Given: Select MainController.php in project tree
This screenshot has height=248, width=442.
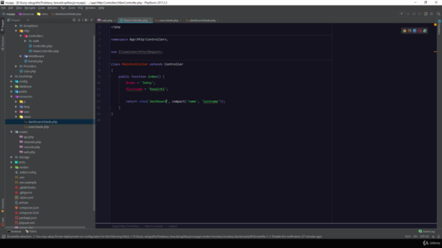Looking at the screenshot, I should tap(46, 51).
